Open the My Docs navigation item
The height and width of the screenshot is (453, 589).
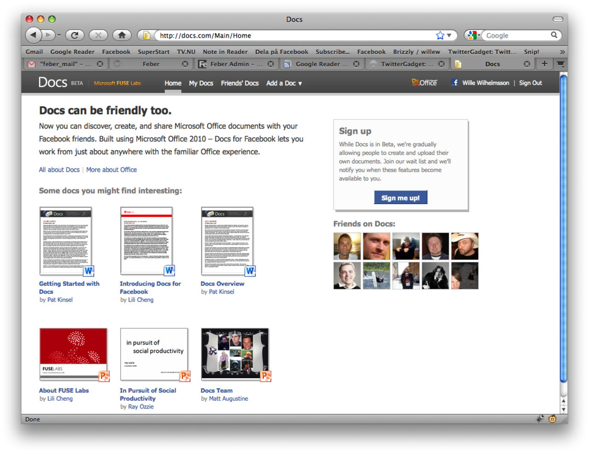pyautogui.click(x=201, y=83)
